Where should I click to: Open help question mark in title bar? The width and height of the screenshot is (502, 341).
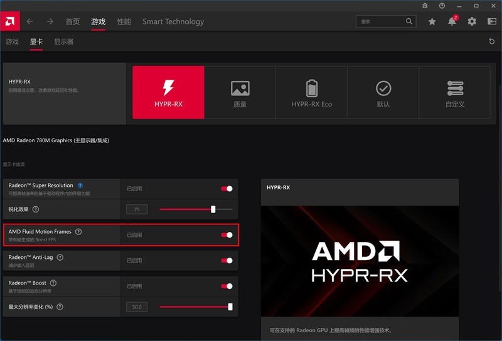[442, 6]
